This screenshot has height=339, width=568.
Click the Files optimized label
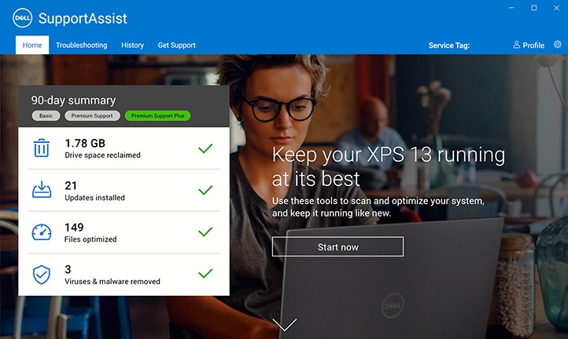coord(90,239)
